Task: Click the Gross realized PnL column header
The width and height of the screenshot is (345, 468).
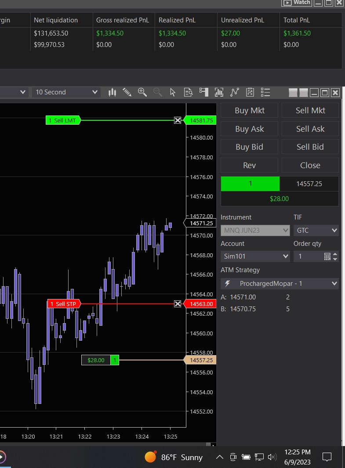Action: click(x=123, y=20)
